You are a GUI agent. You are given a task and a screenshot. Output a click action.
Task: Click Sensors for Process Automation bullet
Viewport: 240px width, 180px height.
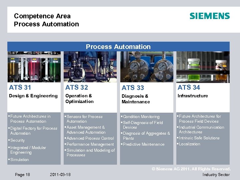point(84,119)
